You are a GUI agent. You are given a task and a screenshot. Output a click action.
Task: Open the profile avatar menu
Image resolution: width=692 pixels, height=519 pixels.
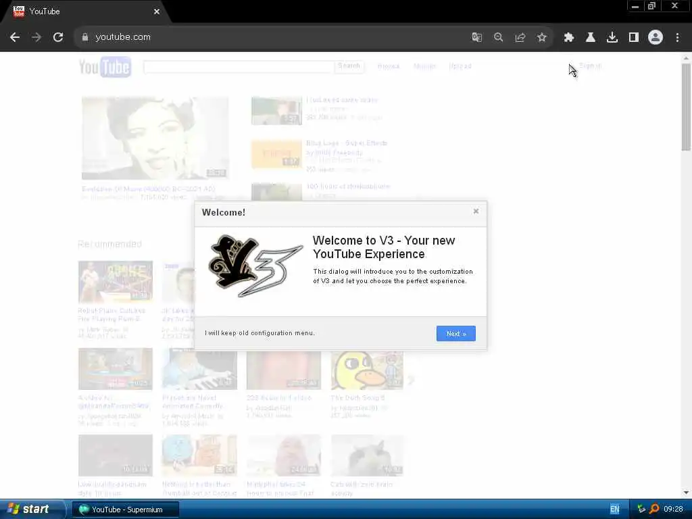[x=656, y=38]
